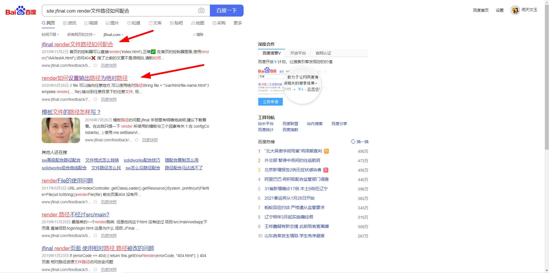This screenshot has width=549, height=273.
Task: Click the icon before 百度快照 in the renderFile result
Action: coord(96,202)
